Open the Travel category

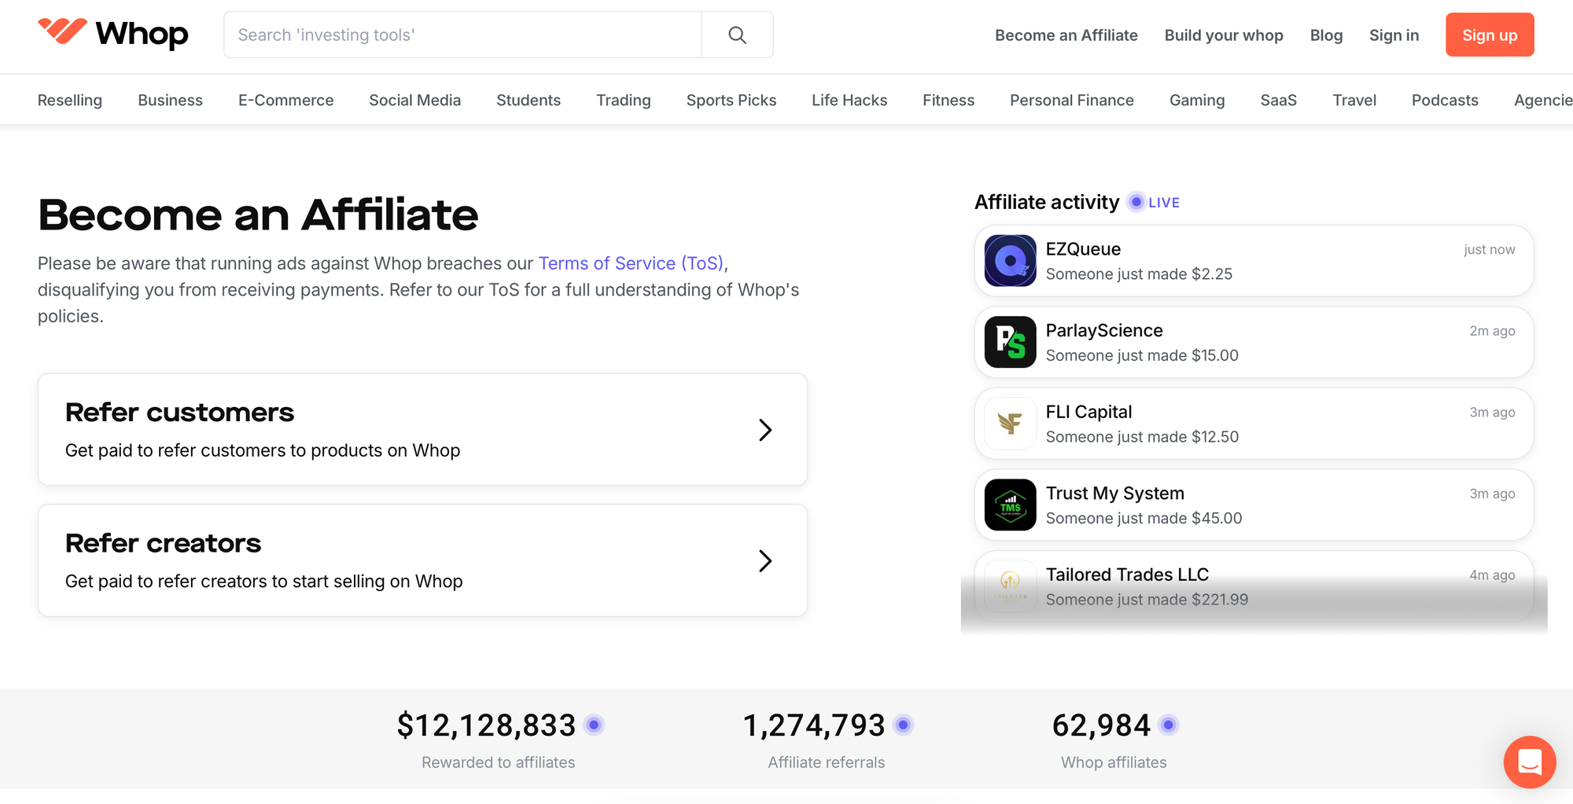[1354, 100]
